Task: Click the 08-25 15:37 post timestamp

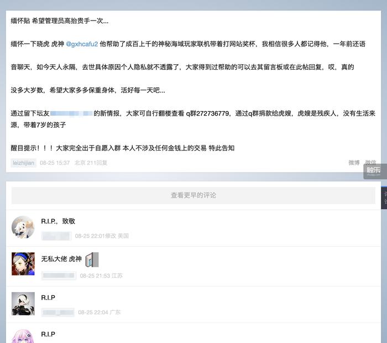Action: pyautogui.click(x=55, y=163)
